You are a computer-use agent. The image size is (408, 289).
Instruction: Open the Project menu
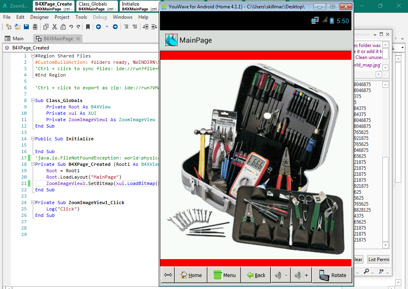[62, 17]
